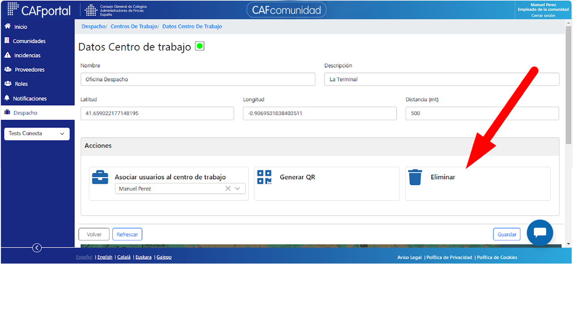Open the Tests Conecta dropdown

pyautogui.click(x=37, y=134)
